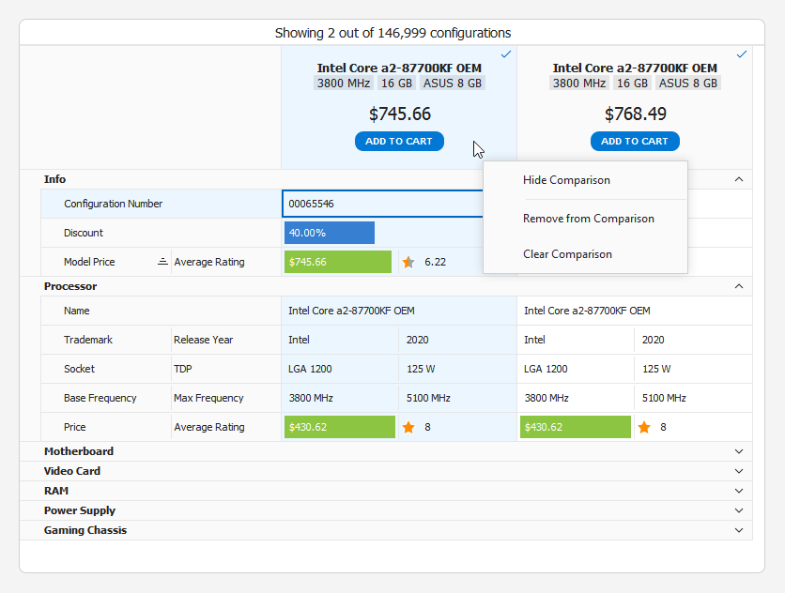This screenshot has width=785, height=593.
Task: Click the sort icon beside Model Price
Action: pos(161,262)
